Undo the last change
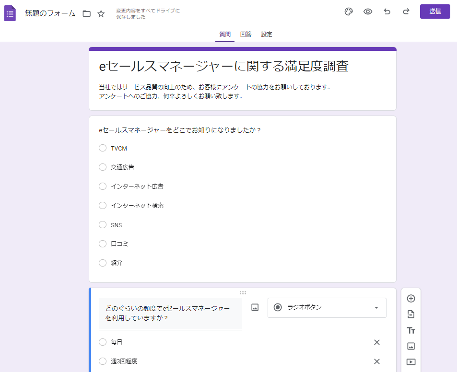Viewport: 457px width, 372px height. (x=387, y=12)
